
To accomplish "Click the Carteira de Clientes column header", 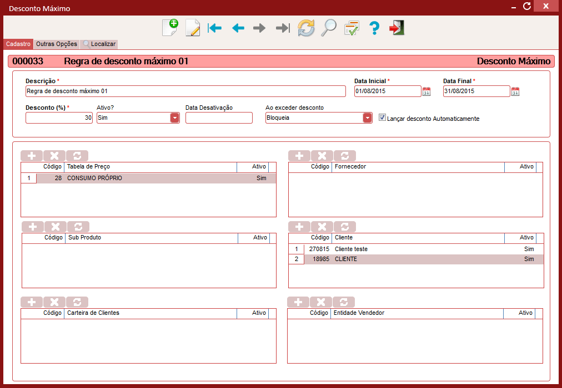I will click(150, 313).
